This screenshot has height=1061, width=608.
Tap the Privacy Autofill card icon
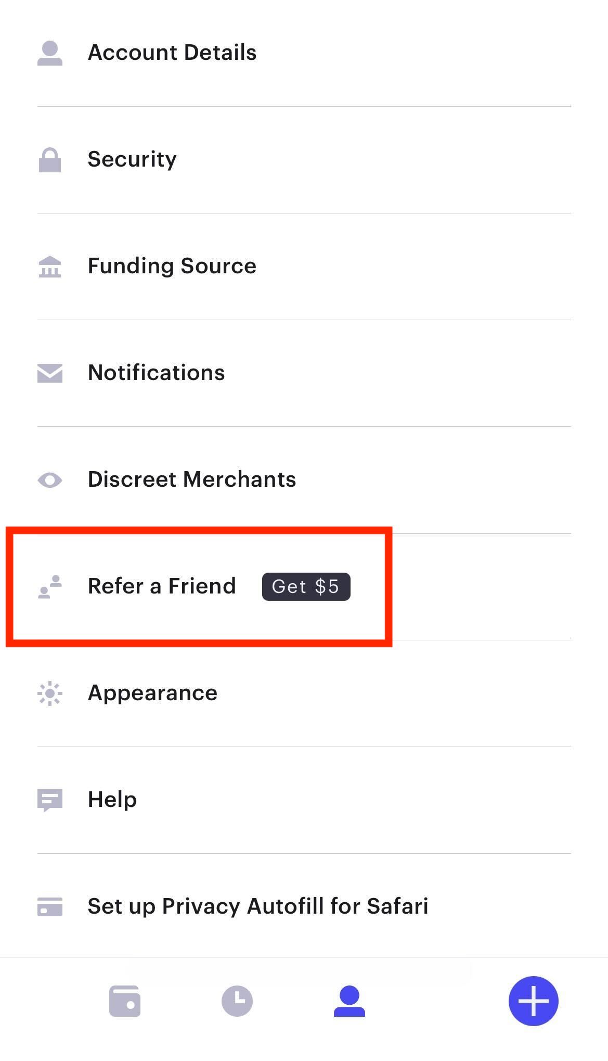tap(50, 906)
